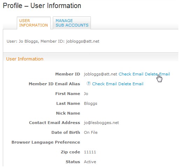The height and width of the screenshot is (167, 179).
Task: Click the Nick Name field label
Action: click(68, 113)
